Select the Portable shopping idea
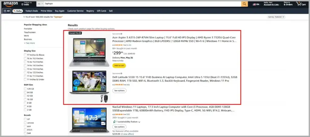This screenshot has width=310, height=137. 28,29
